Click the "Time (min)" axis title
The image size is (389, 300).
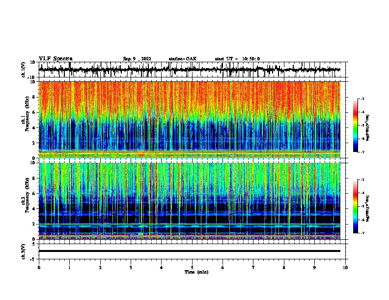(196, 272)
